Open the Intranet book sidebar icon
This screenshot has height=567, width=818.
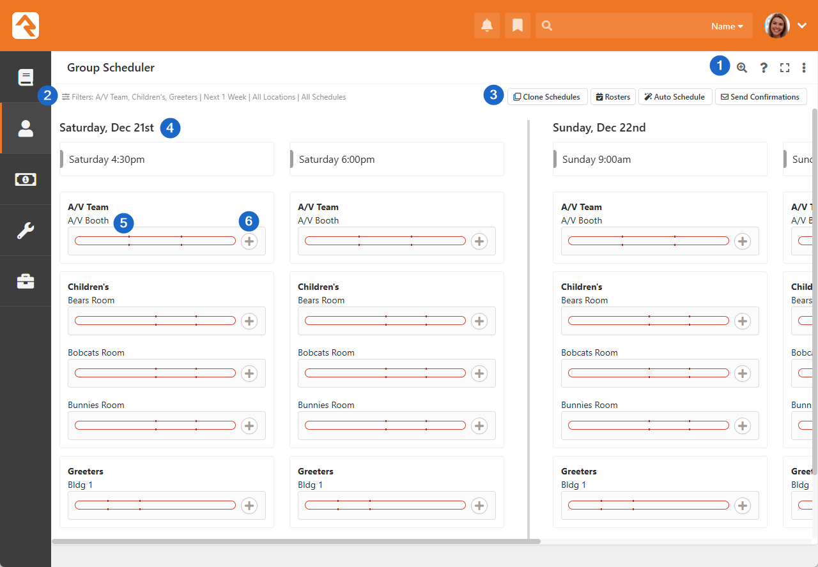pyautogui.click(x=26, y=77)
